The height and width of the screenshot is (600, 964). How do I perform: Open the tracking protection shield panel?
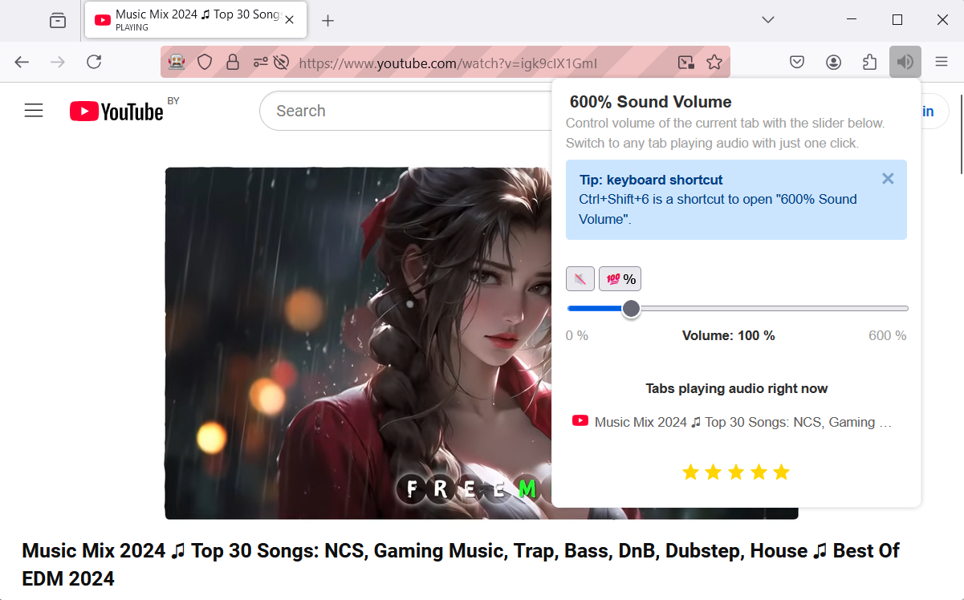(205, 62)
